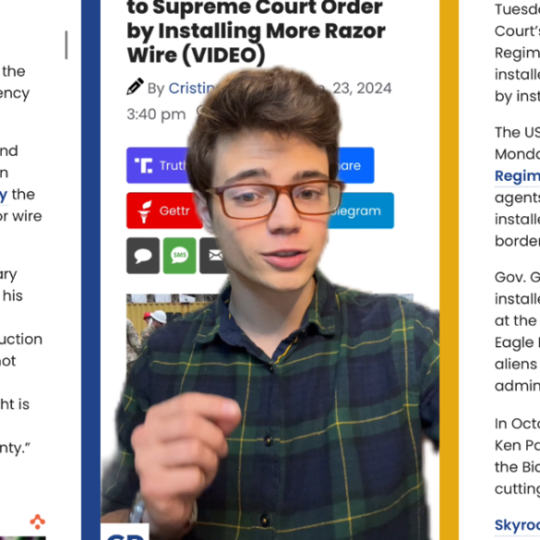540x540 pixels.
Task: Click the pencil icon beside the author byline
Action: 135,87
